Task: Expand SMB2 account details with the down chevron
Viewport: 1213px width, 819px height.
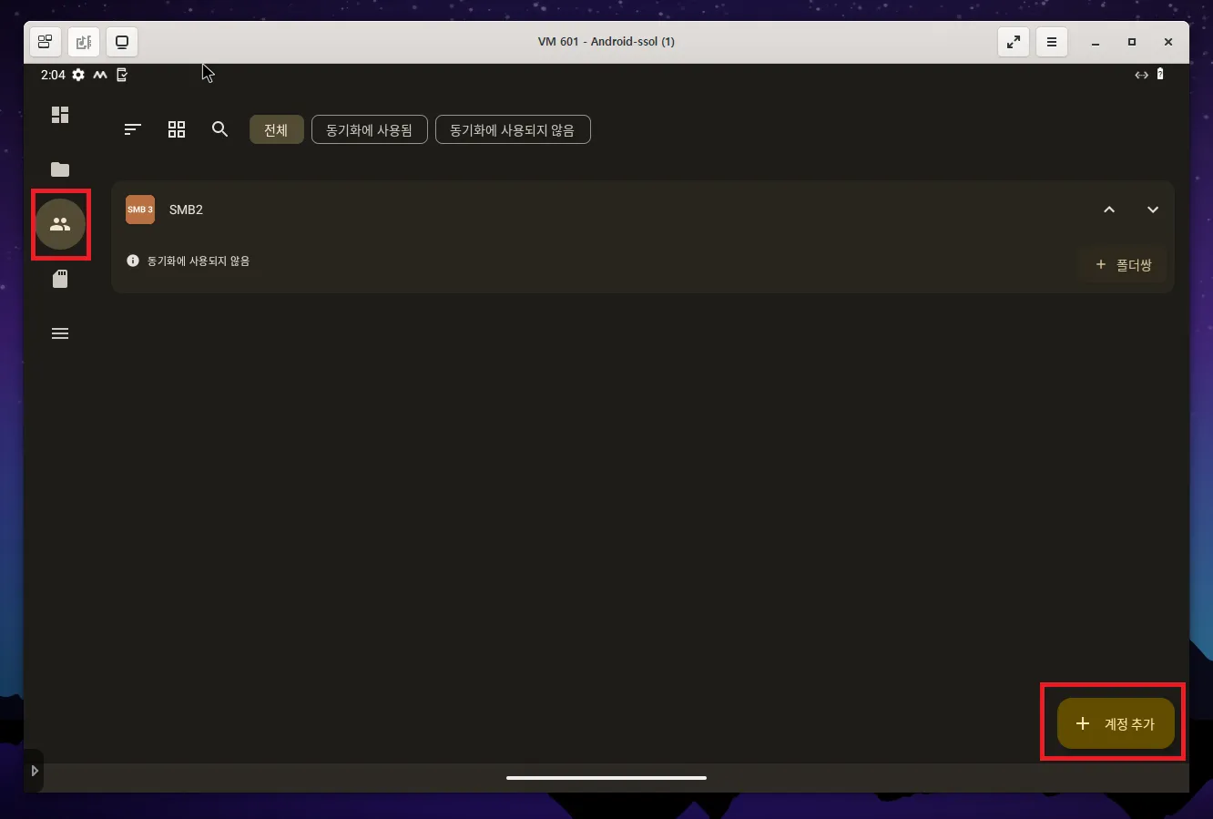Action: (1153, 210)
